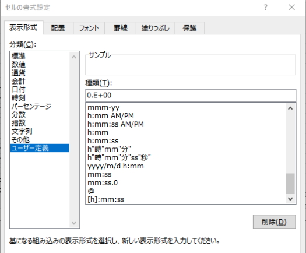Select the 罫線 tab
Screen dimensions: 306x253
coord(121,28)
